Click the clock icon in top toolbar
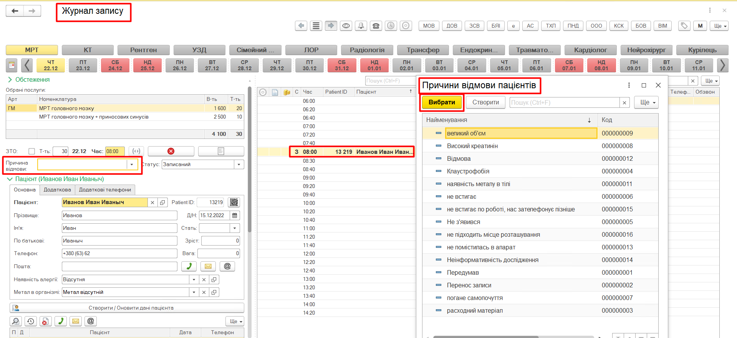The width and height of the screenshot is (737, 338). pos(391,26)
